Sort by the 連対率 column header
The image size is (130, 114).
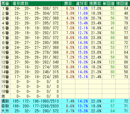click(82, 3)
